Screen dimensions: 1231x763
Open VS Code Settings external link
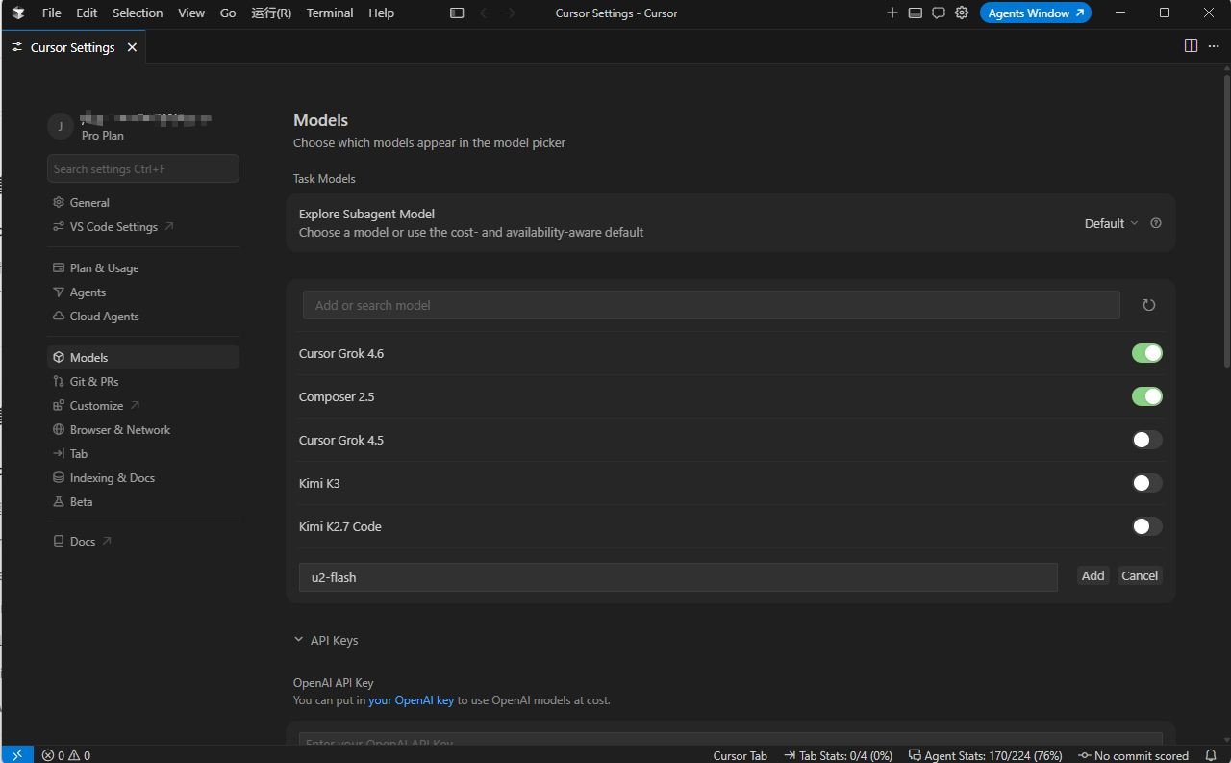[x=143, y=227]
